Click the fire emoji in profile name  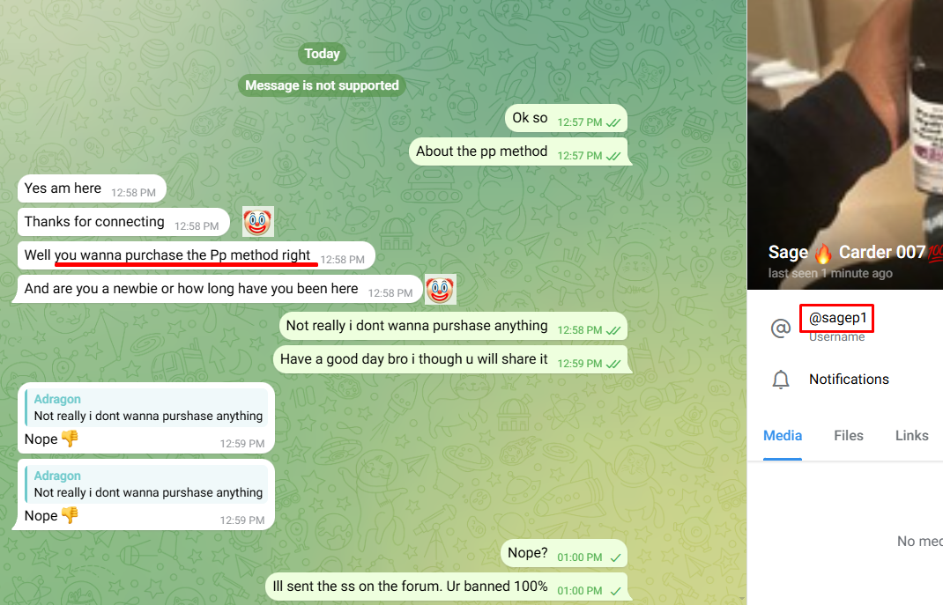(823, 254)
